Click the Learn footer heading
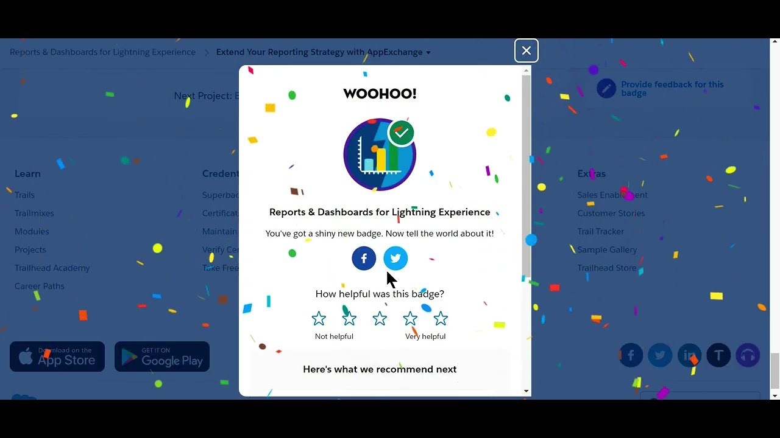This screenshot has width=780, height=438. point(27,174)
